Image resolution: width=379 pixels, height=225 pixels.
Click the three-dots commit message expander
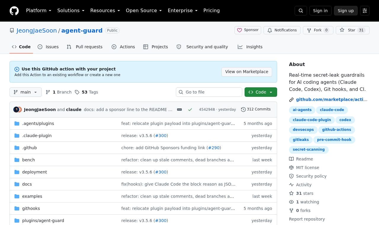coord(179,110)
